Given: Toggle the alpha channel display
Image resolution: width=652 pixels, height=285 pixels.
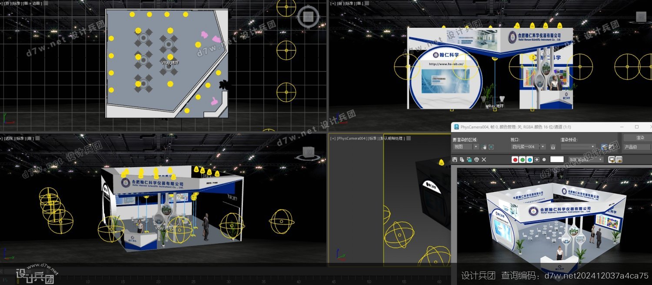Looking at the screenshot, I should pos(537,159).
